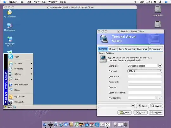Open QuickTime Player in Dock
Image resolution: width=171 pixels, height=128 pixels.
[x=97, y=125]
